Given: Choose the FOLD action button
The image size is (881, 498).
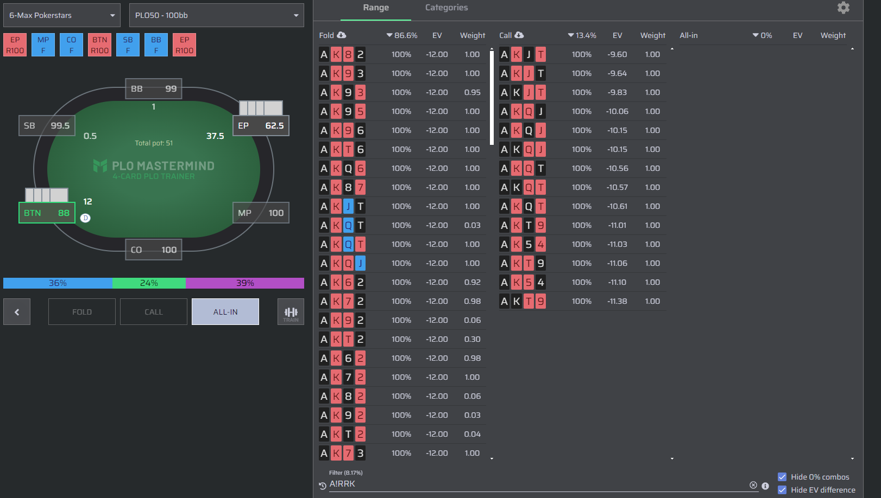Looking at the screenshot, I should coord(82,312).
